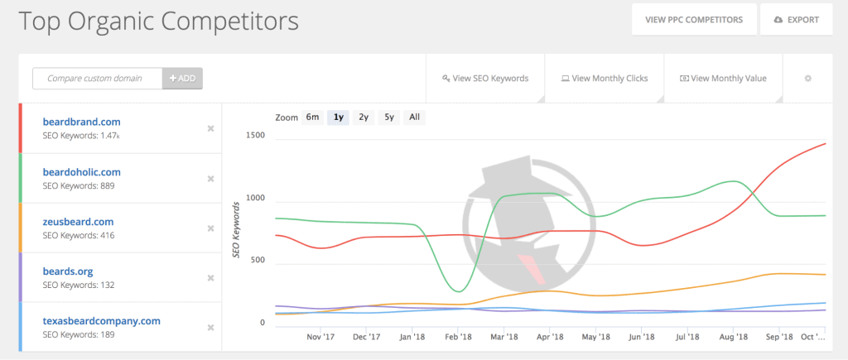The image size is (848, 360).
Task: Remove beards.org with its X icon
Action: tap(210, 277)
